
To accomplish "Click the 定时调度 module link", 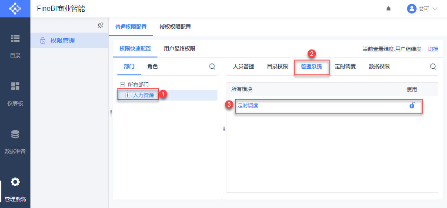I will [248, 105].
